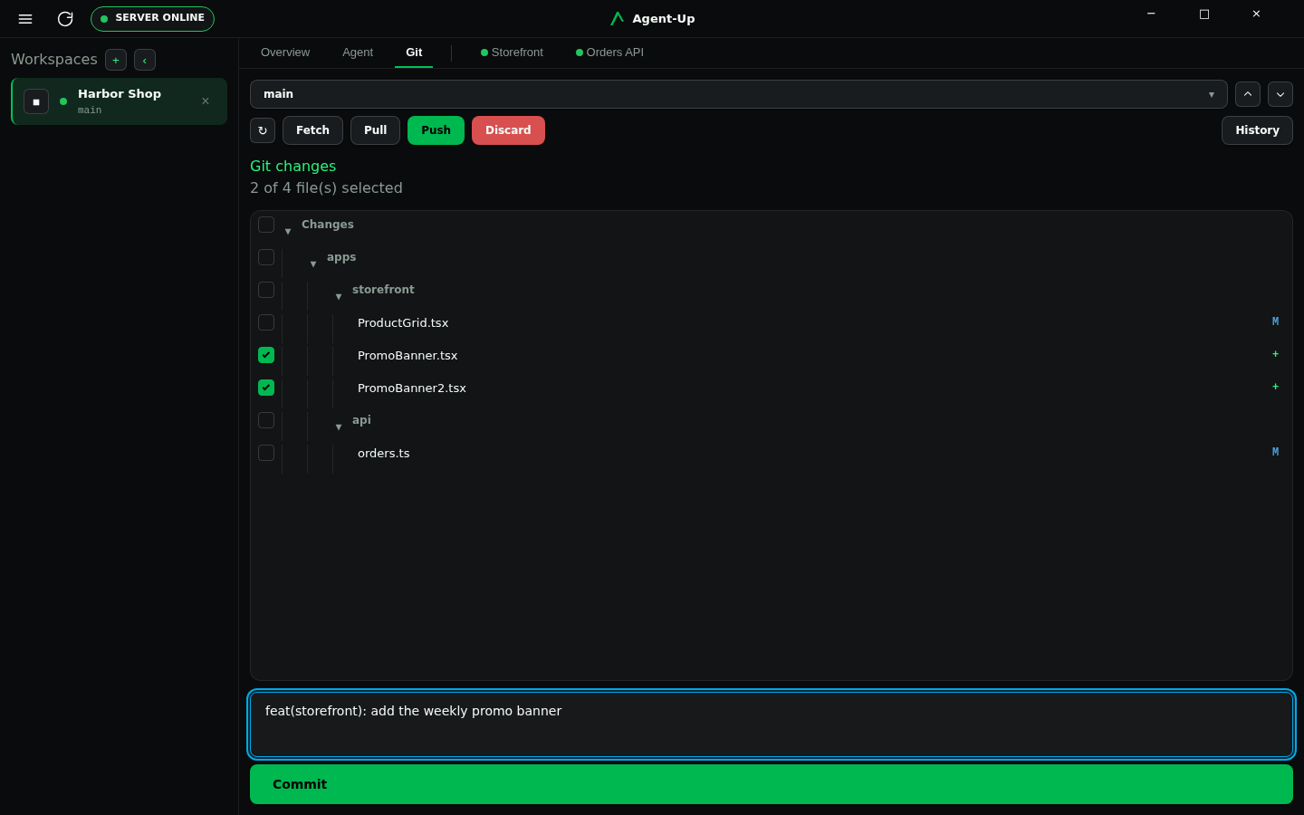Collapse the apps folder
Image resolution: width=1304 pixels, height=815 pixels.
pyautogui.click(x=313, y=264)
